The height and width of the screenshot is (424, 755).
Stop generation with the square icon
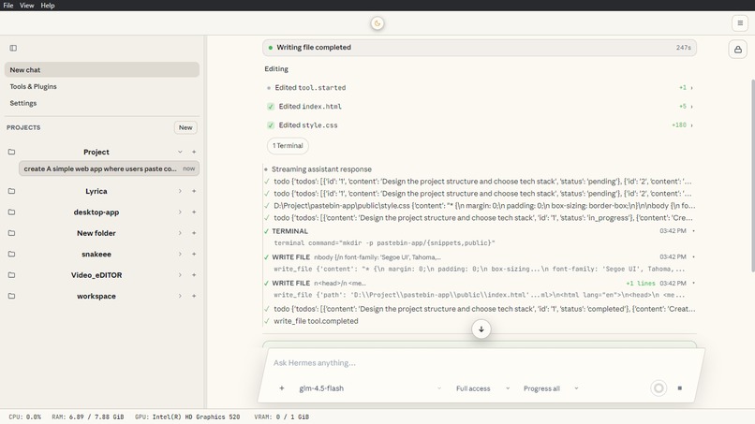tap(679, 387)
